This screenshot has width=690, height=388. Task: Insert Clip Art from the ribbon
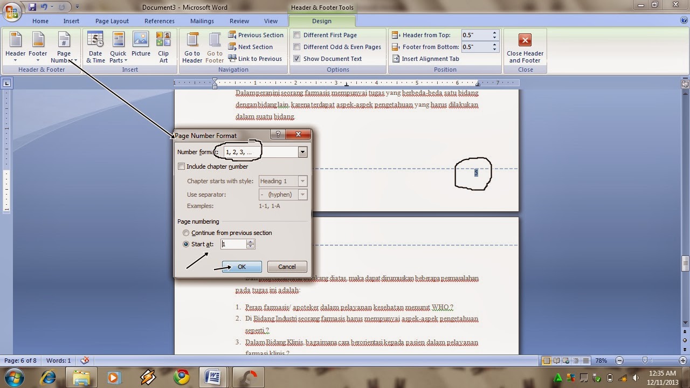coord(163,47)
